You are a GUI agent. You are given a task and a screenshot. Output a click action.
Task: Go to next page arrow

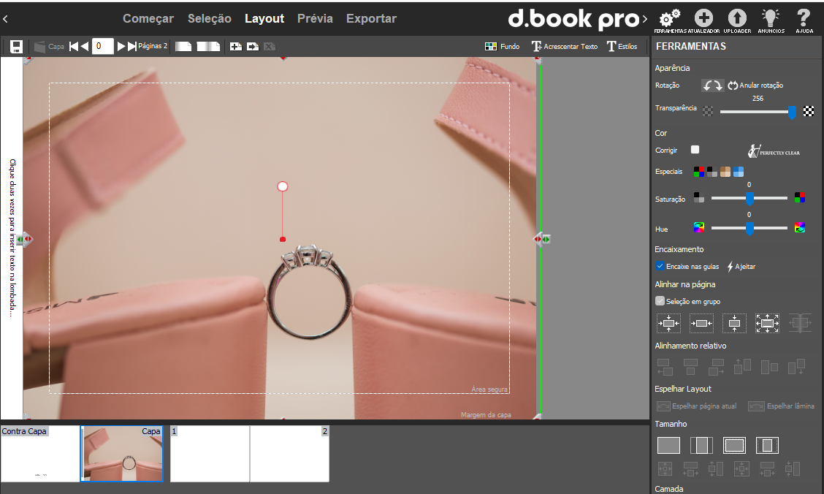(x=121, y=46)
